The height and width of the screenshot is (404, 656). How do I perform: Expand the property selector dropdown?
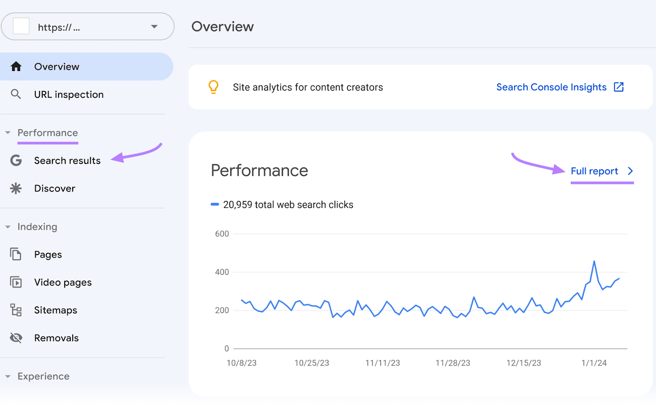[154, 26]
